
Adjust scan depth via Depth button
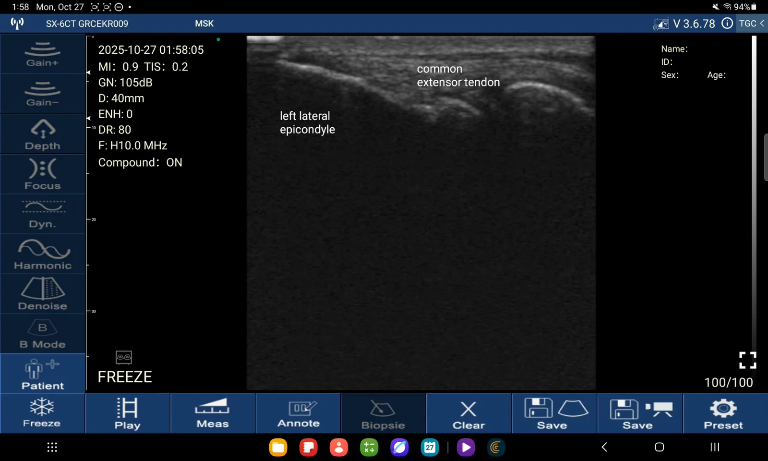[43, 134]
